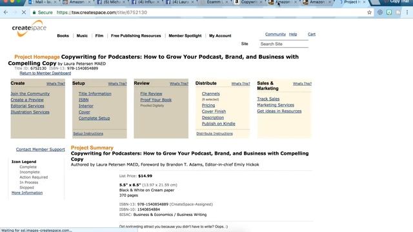Image resolution: width=413 pixels, height=232 pixels.
Task: Open Description under Distribute
Action: click(x=213, y=117)
